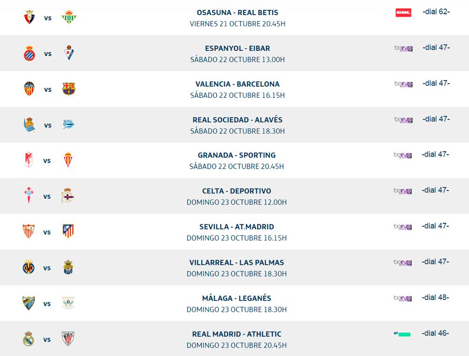469x356 pixels.
Task: Select the Las Palmas club crest
Action: [69, 267]
